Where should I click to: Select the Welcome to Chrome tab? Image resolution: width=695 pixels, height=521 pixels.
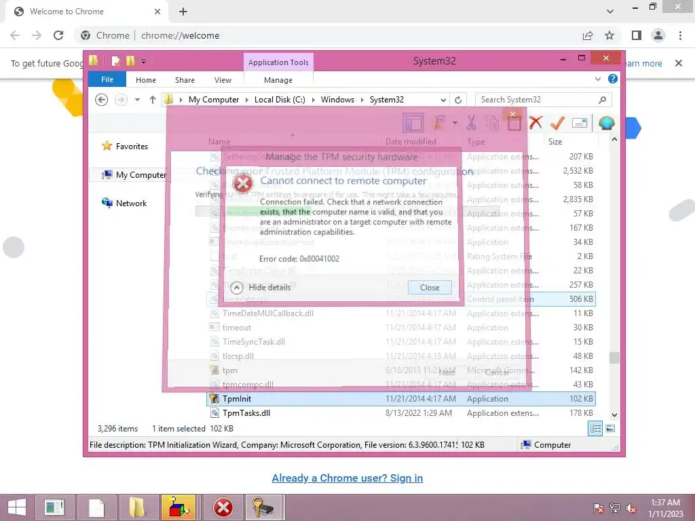coord(87,12)
